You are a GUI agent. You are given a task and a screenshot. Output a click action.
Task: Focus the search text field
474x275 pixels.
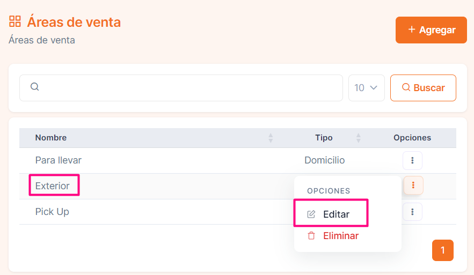tap(188, 88)
